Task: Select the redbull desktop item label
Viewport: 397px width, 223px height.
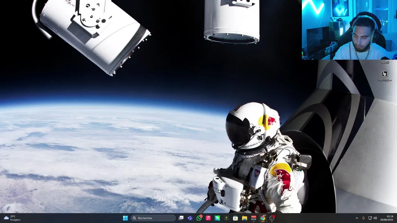Action: pos(385,62)
